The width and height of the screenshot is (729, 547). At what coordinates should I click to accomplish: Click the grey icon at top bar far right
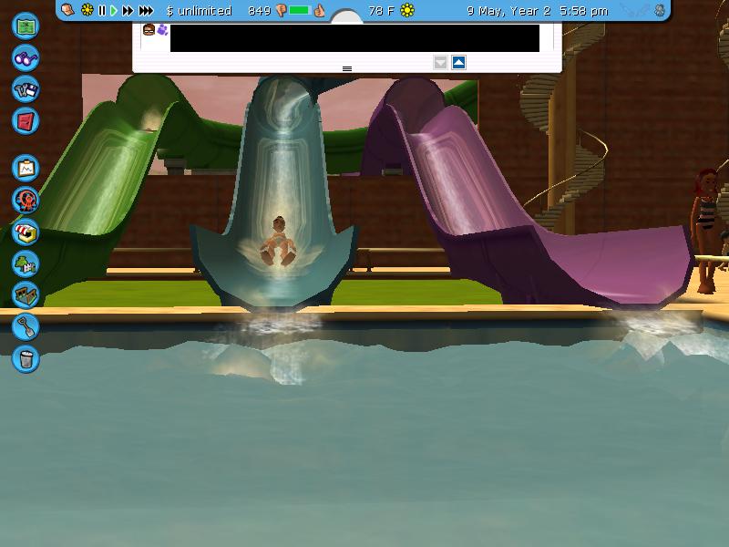click(x=660, y=10)
